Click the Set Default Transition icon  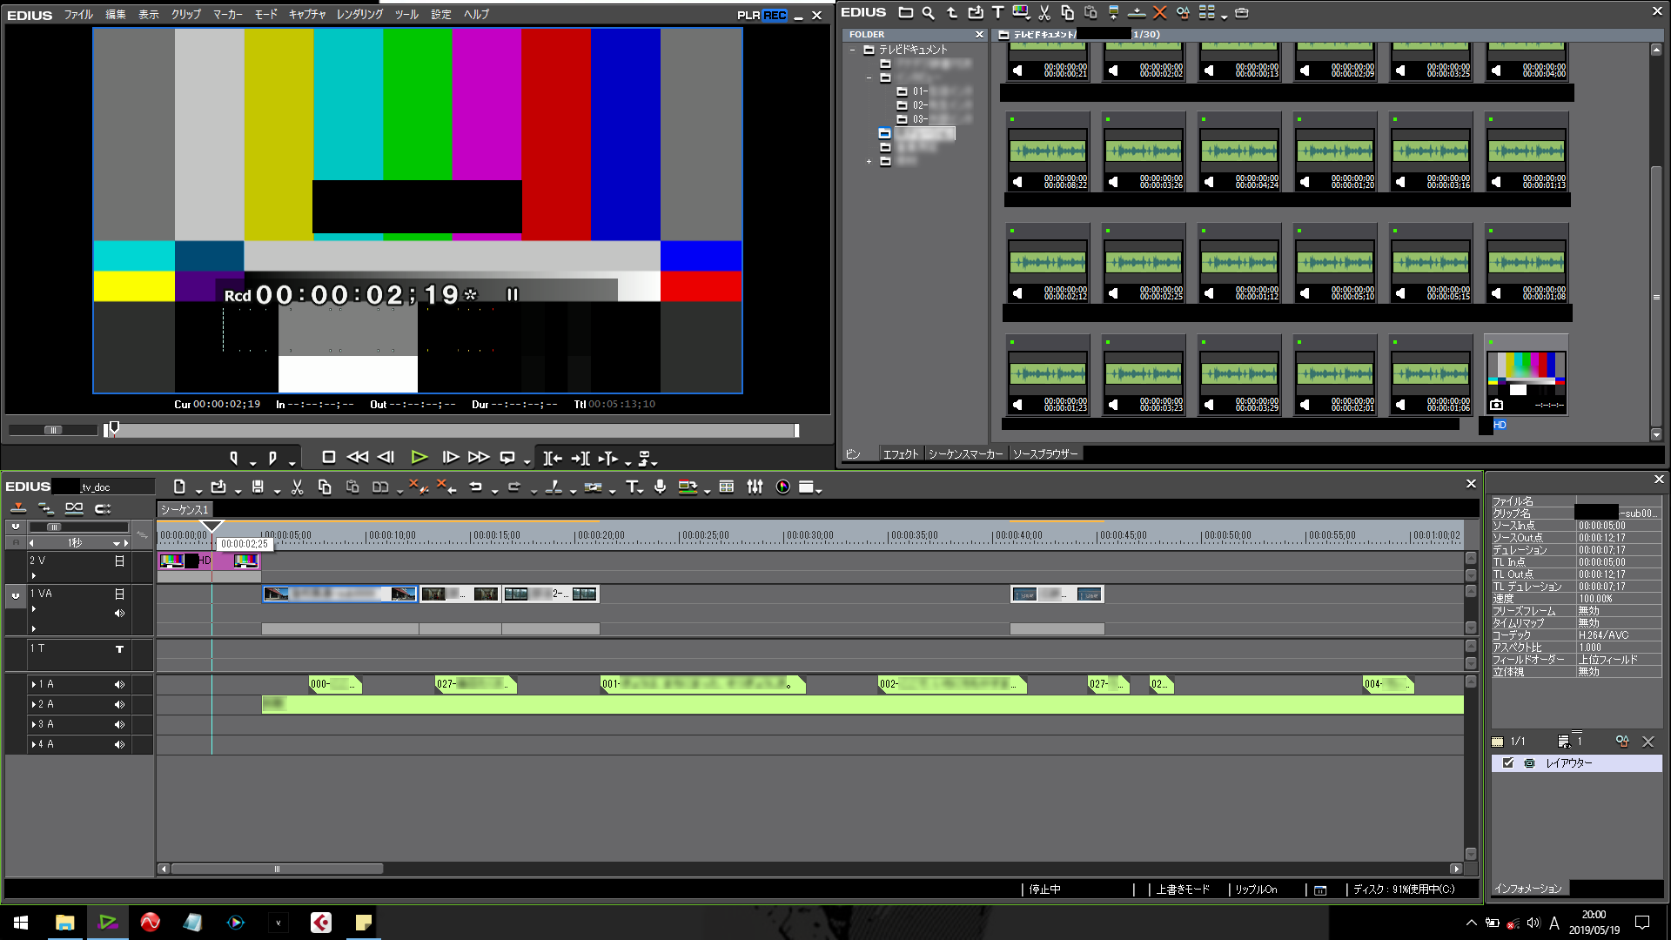pyautogui.click(x=593, y=487)
